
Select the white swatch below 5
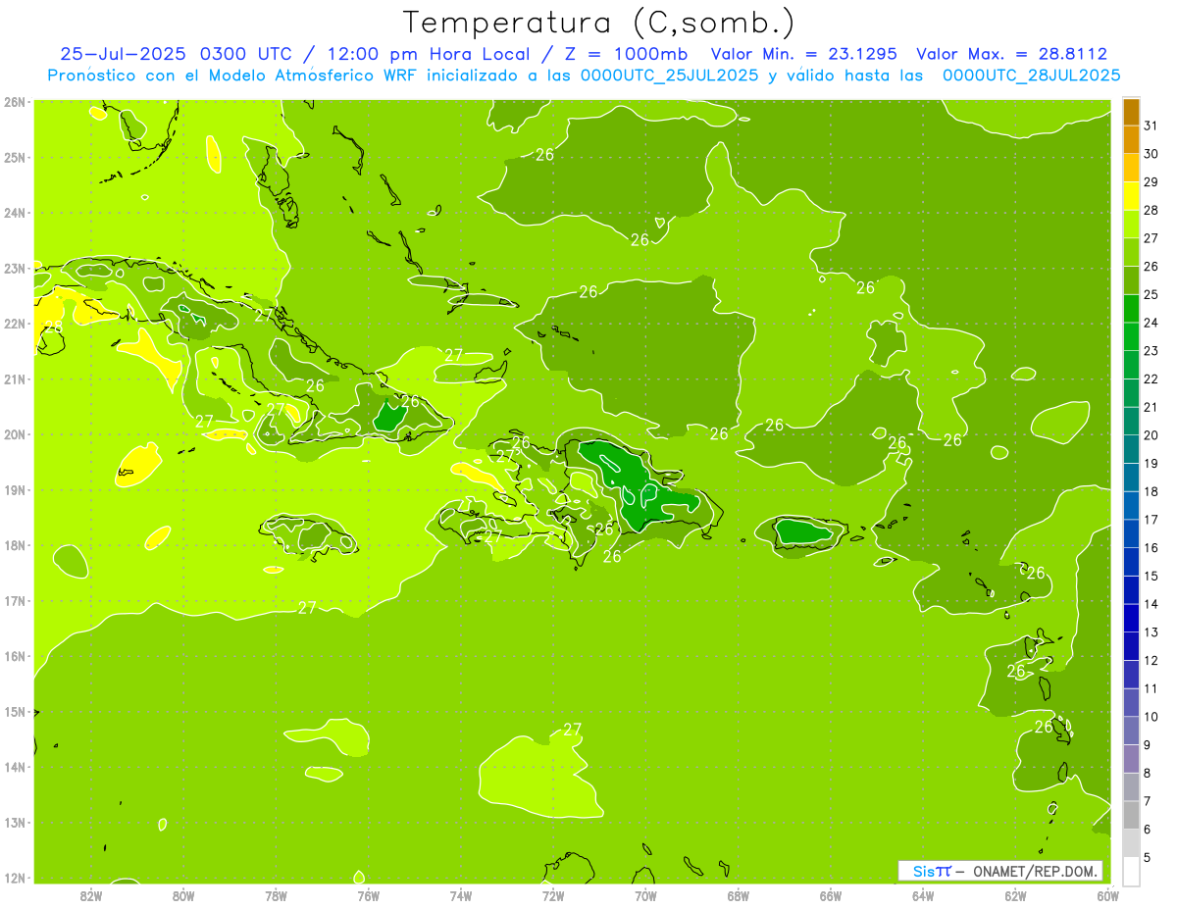(1131, 872)
